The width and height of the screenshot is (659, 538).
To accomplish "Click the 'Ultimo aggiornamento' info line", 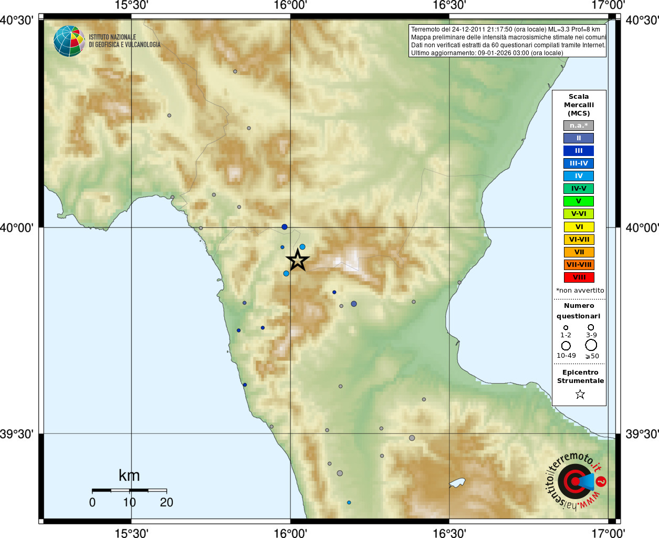I will 487,53.
